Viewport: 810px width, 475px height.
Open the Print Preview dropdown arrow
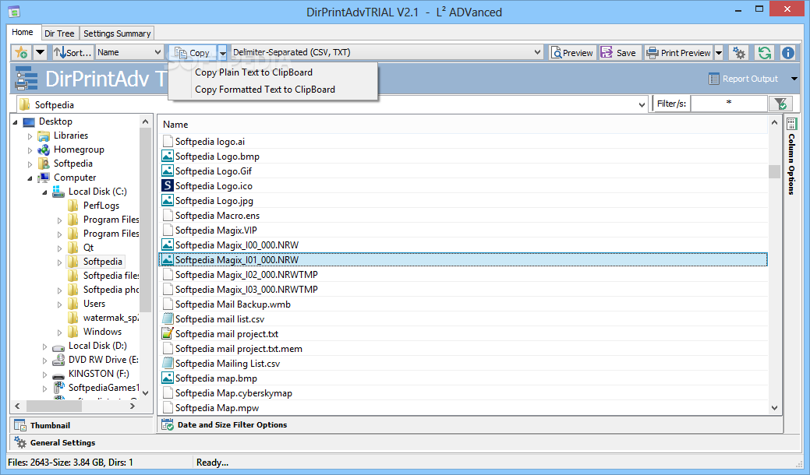click(719, 53)
